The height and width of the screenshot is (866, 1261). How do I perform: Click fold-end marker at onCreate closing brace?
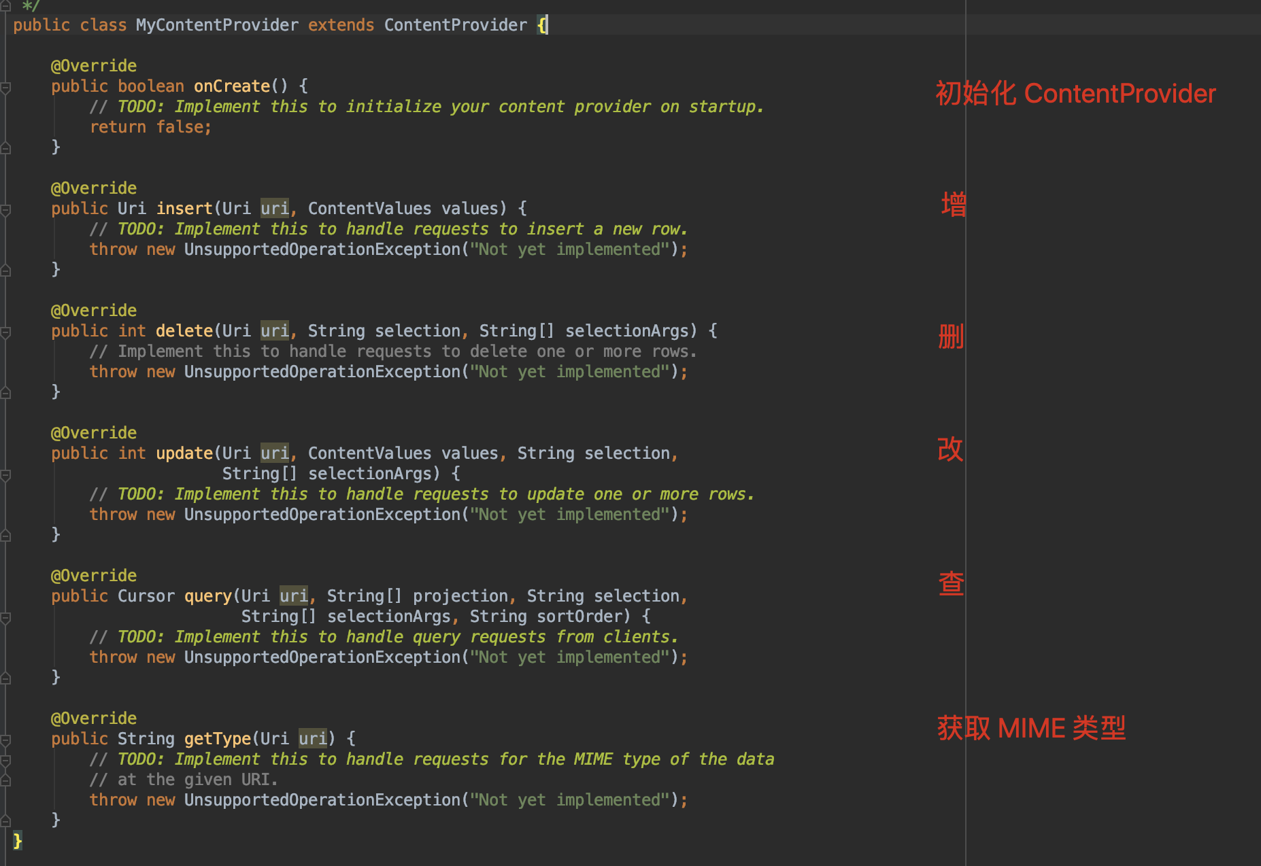click(x=5, y=148)
